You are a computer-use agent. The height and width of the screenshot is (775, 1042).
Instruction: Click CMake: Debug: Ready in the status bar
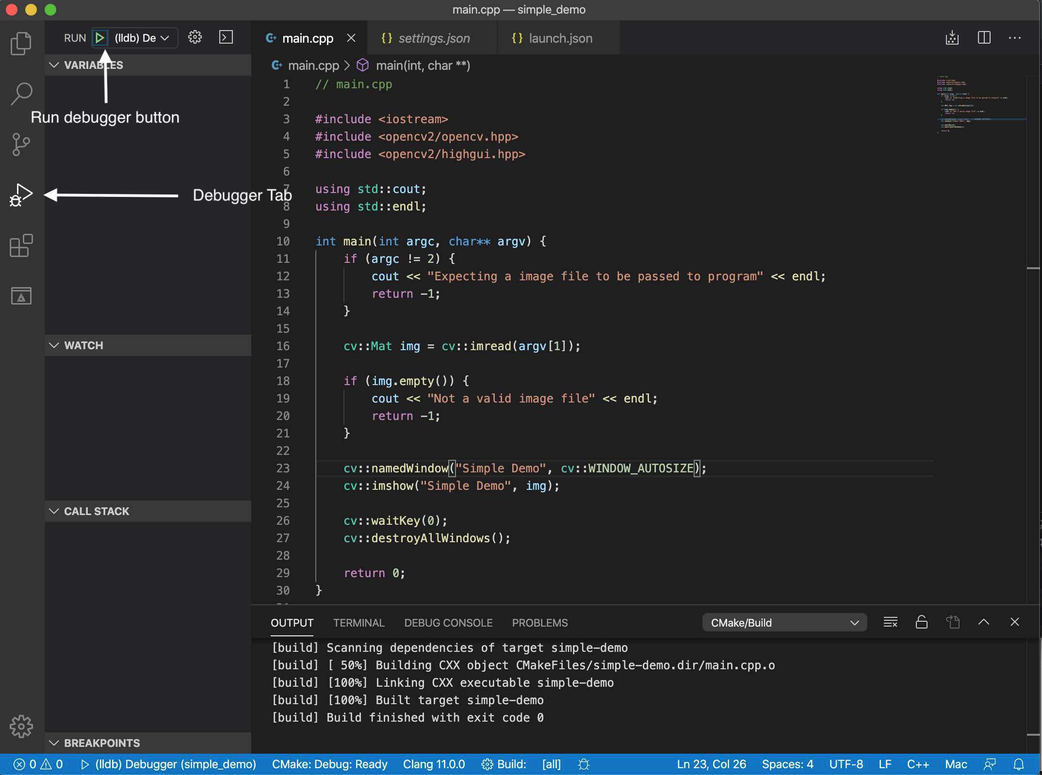(330, 764)
